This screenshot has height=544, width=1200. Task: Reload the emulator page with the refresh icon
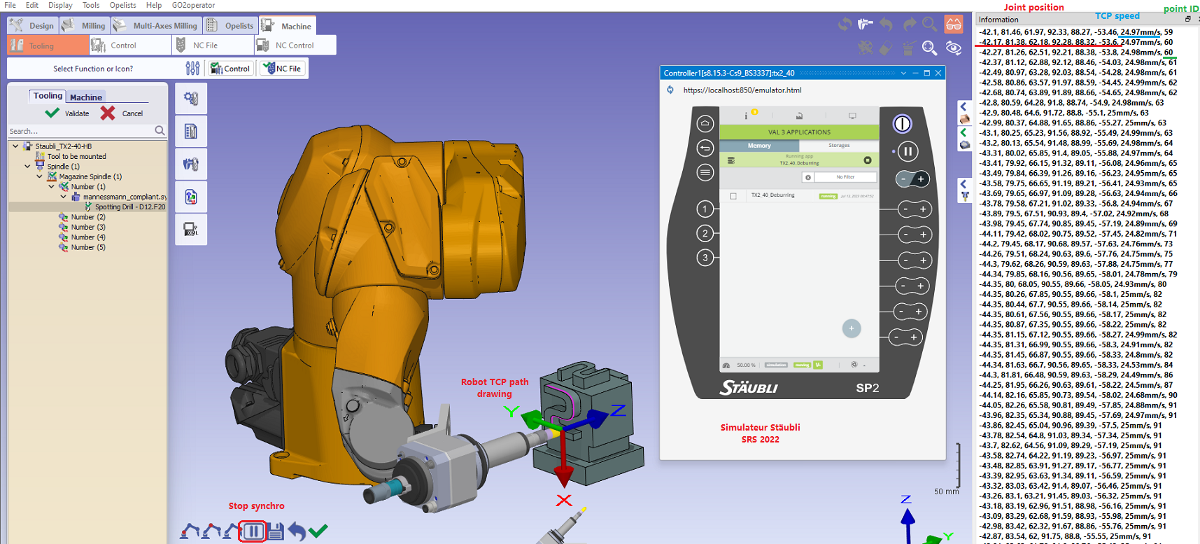670,90
